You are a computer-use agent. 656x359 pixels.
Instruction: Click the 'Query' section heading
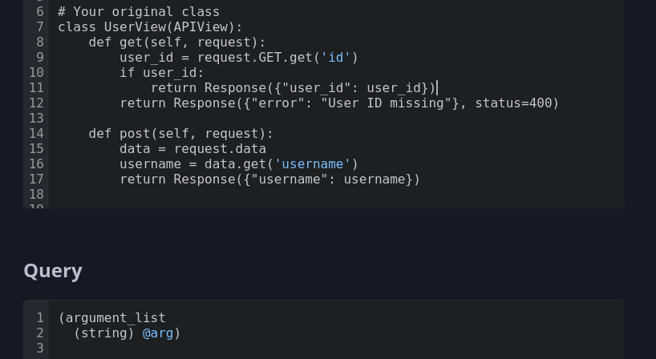tap(53, 271)
